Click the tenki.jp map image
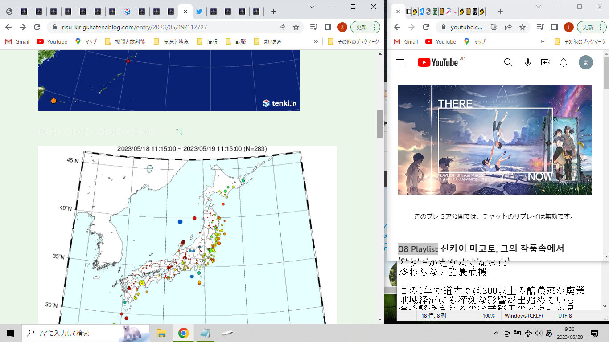The width and height of the screenshot is (609, 342). pos(169,80)
